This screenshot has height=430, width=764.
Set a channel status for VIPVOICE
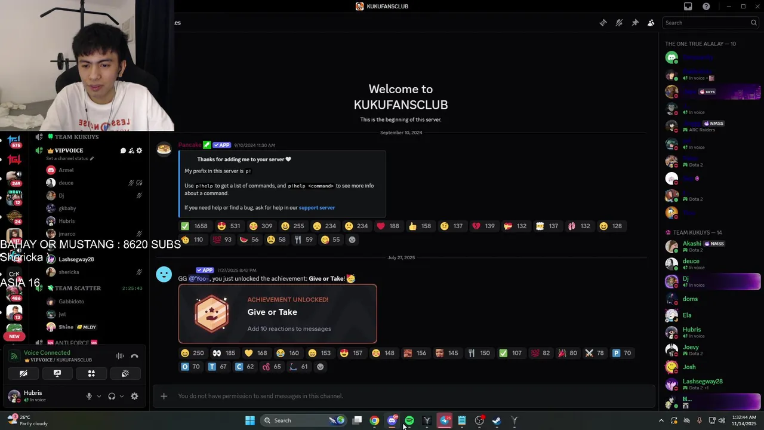pyautogui.click(x=70, y=159)
